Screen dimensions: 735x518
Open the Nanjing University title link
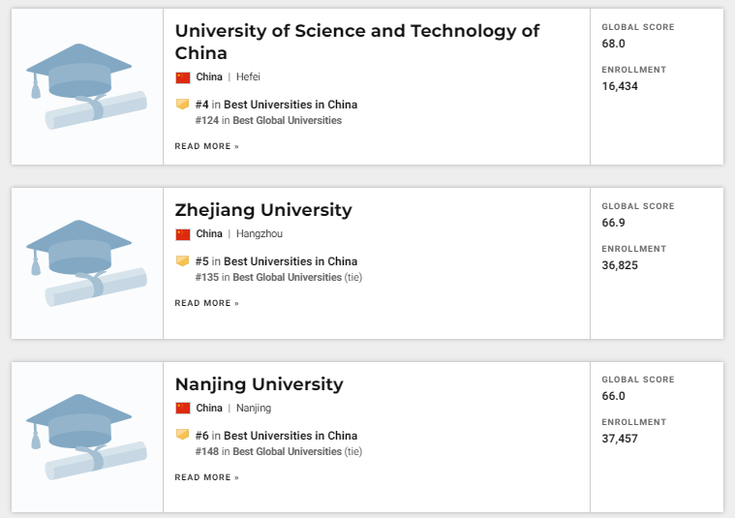260,384
